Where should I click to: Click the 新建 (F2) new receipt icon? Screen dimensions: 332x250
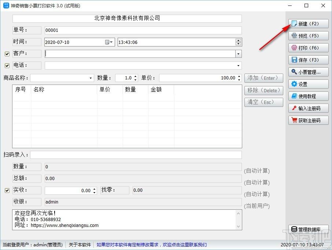point(294,23)
